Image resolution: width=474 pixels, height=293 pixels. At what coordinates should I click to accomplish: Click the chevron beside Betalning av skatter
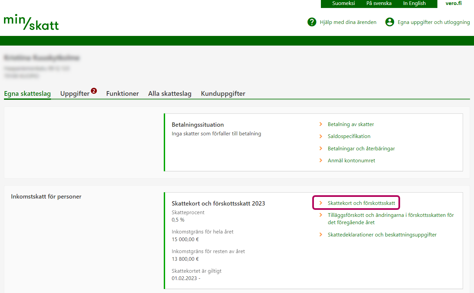[321, 124]
